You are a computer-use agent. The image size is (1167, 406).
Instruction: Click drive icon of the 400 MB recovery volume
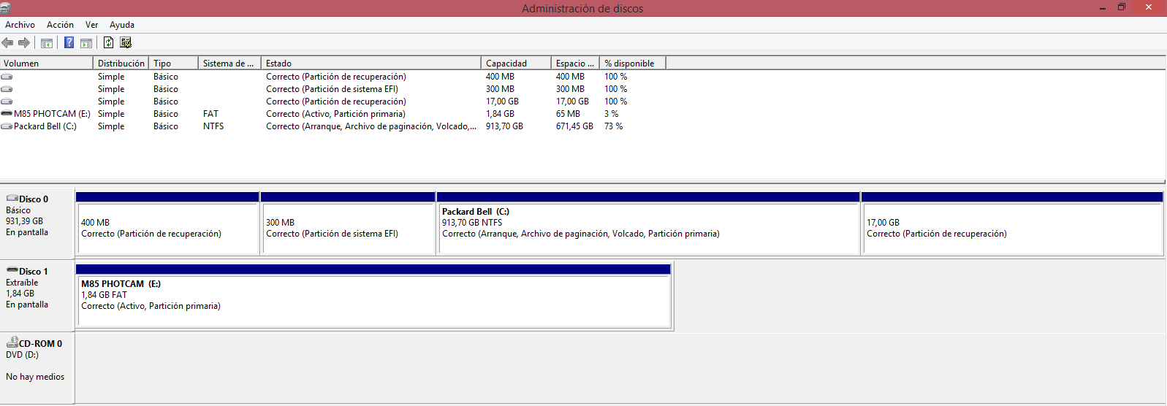click(7, 76)
